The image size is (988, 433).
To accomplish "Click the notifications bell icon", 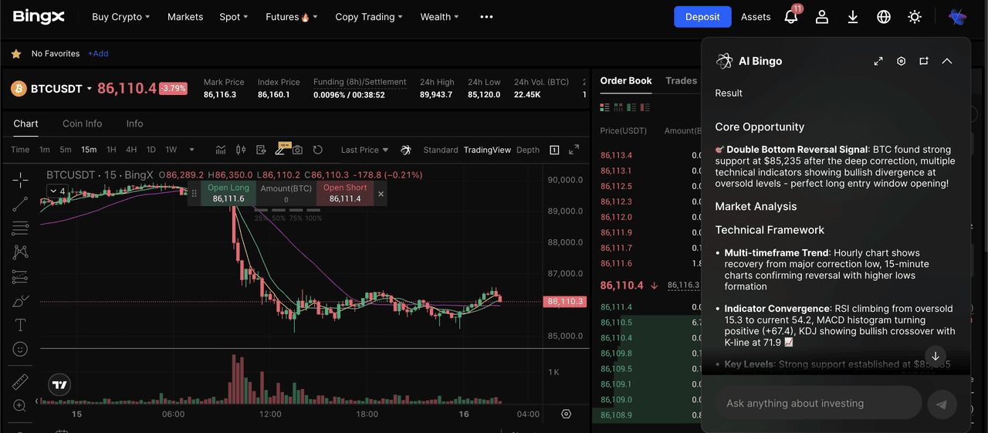I will (790, 17).
